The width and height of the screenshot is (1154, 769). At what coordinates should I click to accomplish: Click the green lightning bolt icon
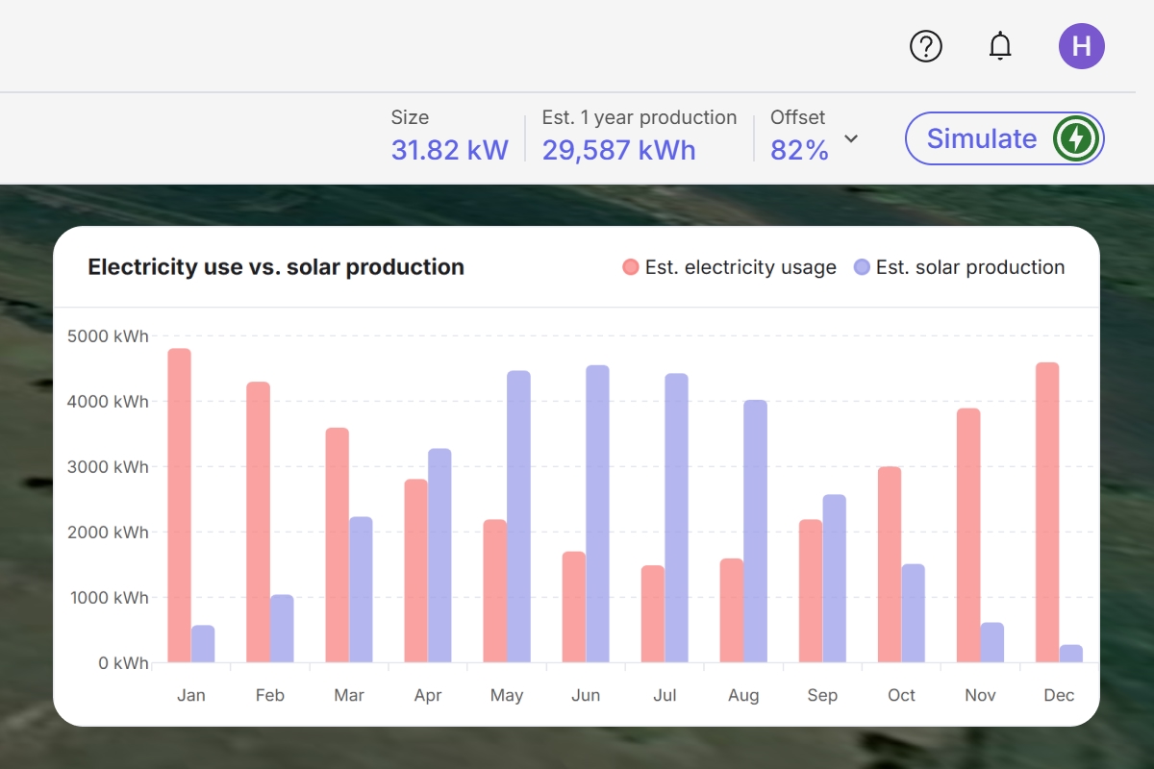(x=1076, y=139)
